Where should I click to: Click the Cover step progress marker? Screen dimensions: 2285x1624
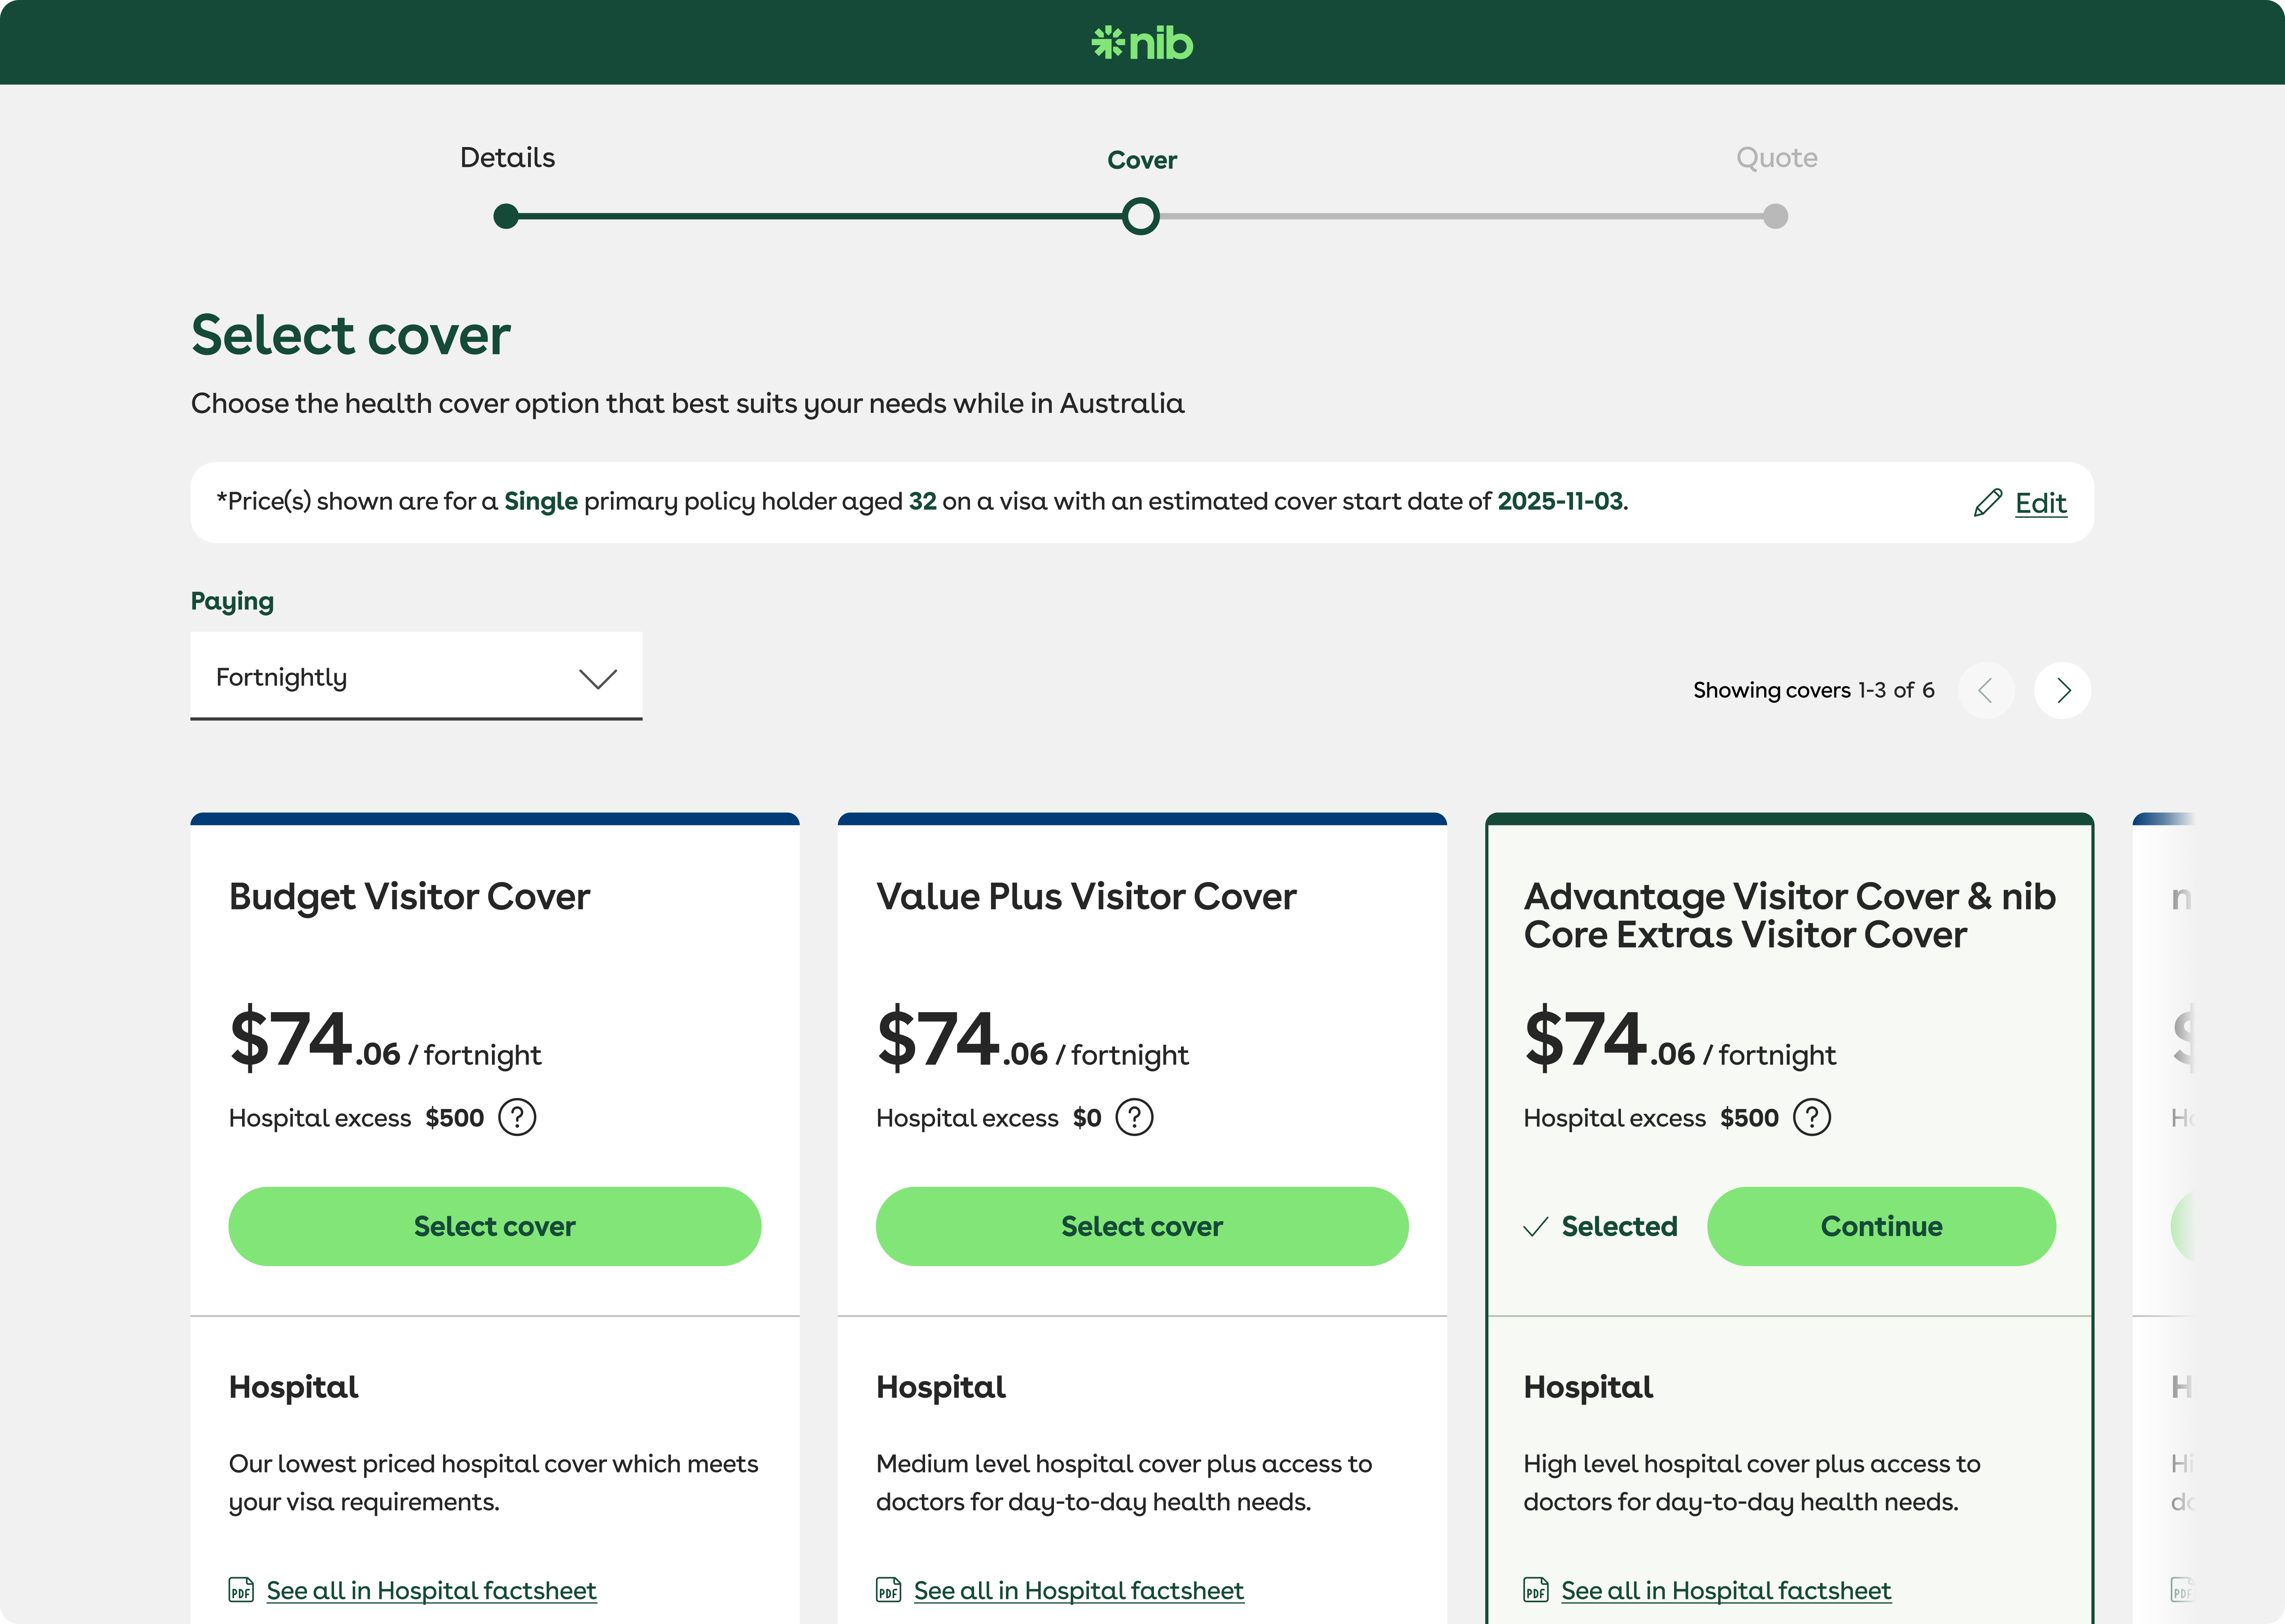pos(1141,216)
